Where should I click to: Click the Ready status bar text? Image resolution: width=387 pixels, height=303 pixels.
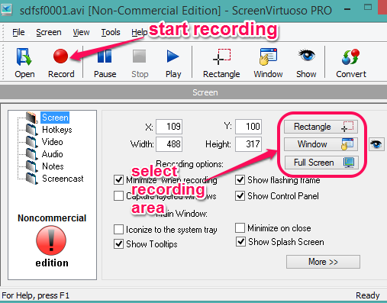pos(367,295)
